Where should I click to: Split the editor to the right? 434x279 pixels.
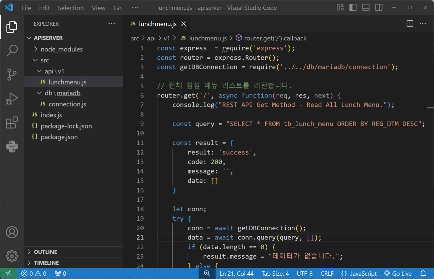tap(410, 24)
